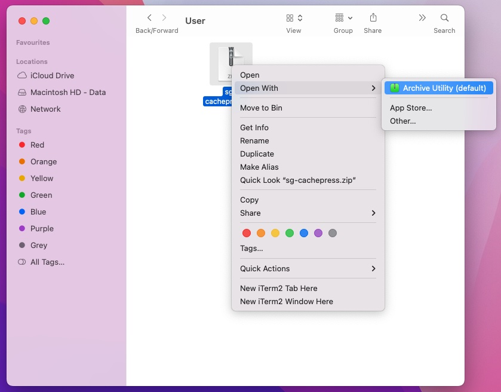Choose Quick Actions in the context menu
501x392 pixels.
tap(308, 268)
